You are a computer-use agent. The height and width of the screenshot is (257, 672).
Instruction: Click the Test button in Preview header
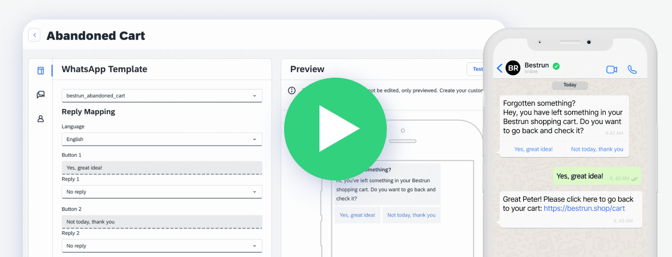tap(477, 69)
